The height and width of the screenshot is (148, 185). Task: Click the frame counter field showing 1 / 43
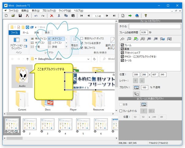pyautogui.click(x=98, y=16)
